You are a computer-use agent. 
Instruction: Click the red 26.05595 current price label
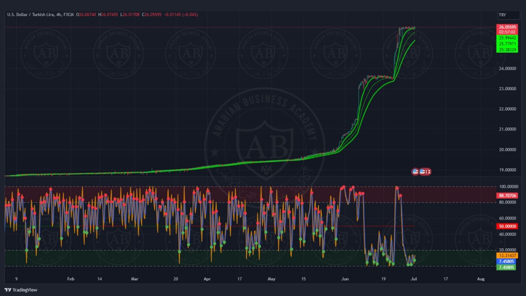click(507, 27)
